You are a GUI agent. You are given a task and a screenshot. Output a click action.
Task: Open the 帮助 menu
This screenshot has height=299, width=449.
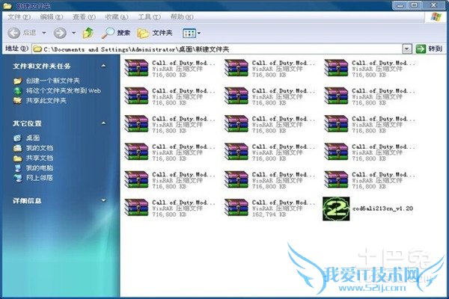tap(182, 17)
